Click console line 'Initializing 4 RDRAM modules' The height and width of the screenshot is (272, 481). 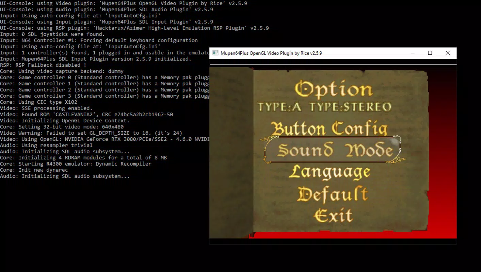tap(83, 158)
